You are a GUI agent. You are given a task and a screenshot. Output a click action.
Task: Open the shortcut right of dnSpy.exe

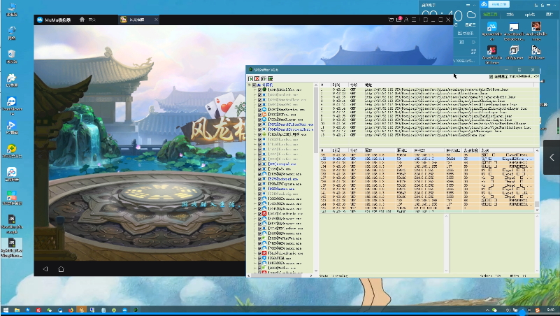(536, 52)
